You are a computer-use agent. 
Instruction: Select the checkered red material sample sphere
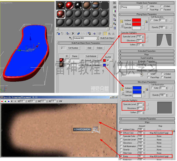point(61,14)
